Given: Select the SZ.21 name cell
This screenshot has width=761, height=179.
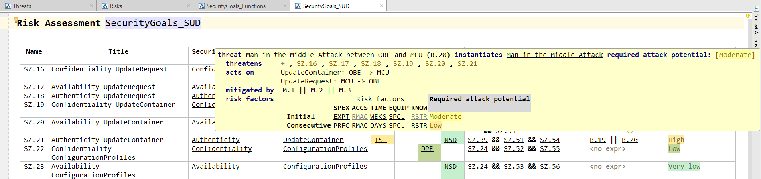Looking at the screenshot, I should [x=34, y=140].
